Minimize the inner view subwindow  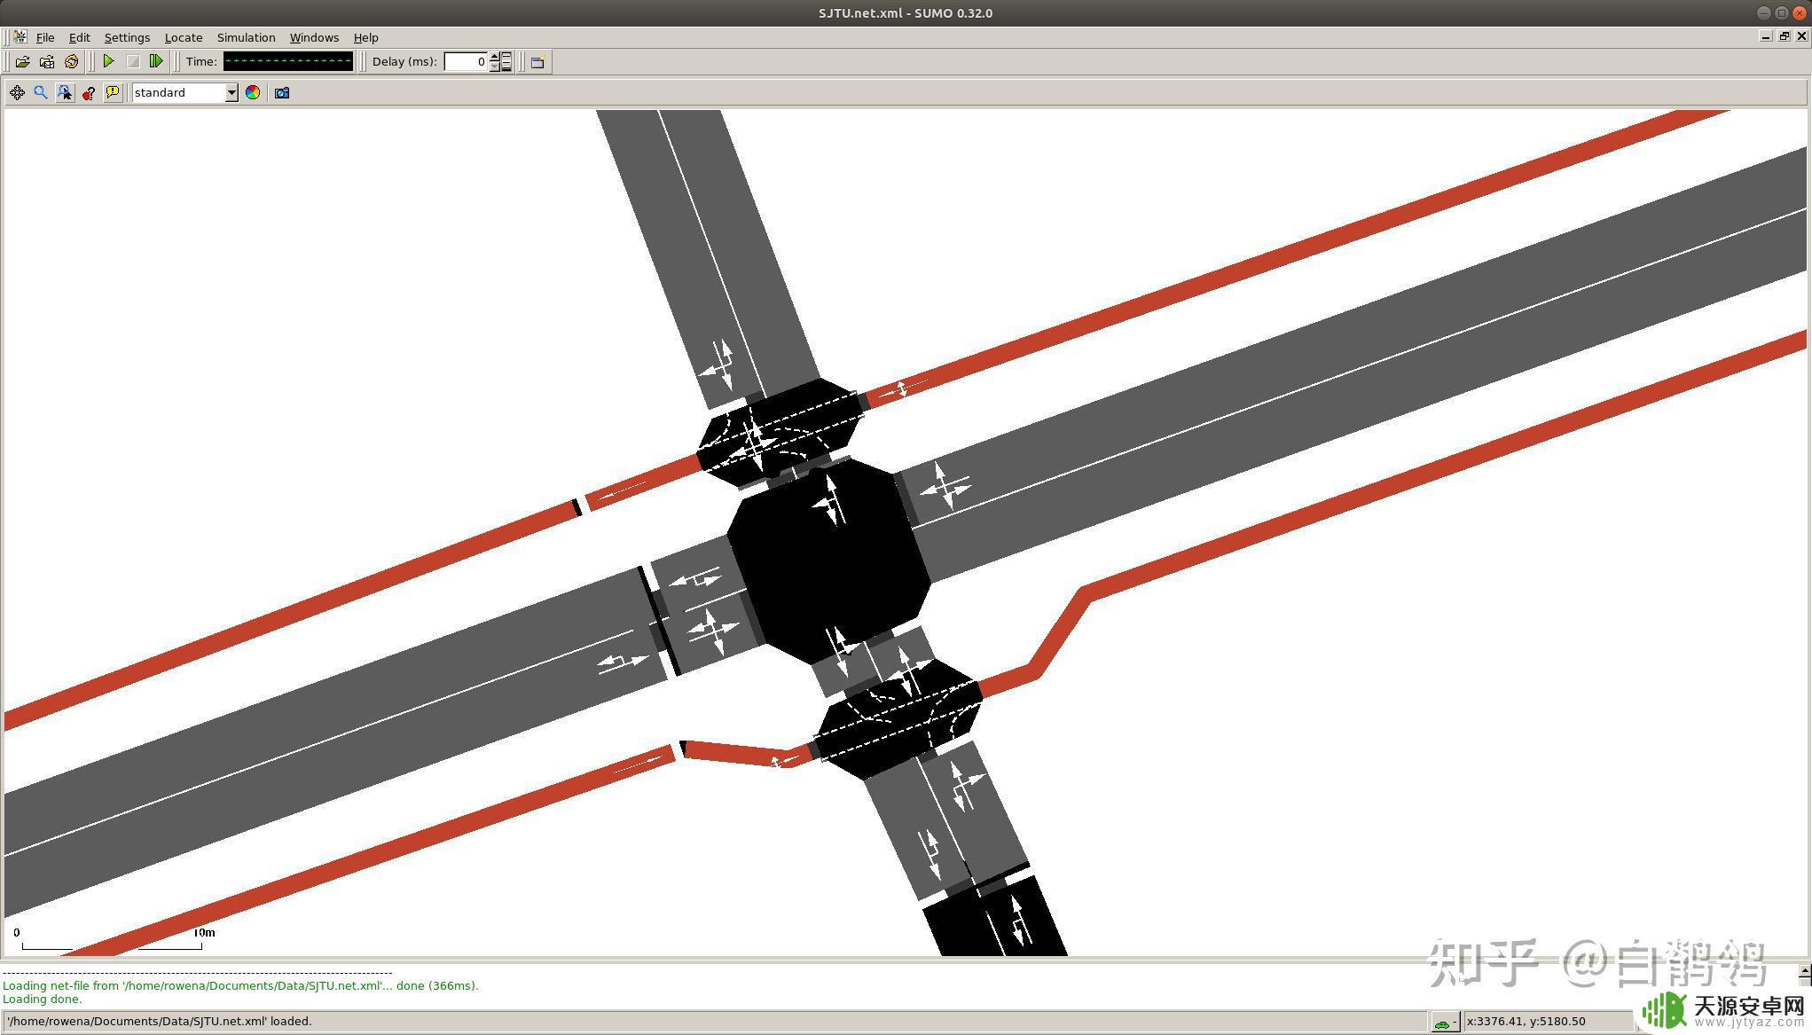[1766, 36]
